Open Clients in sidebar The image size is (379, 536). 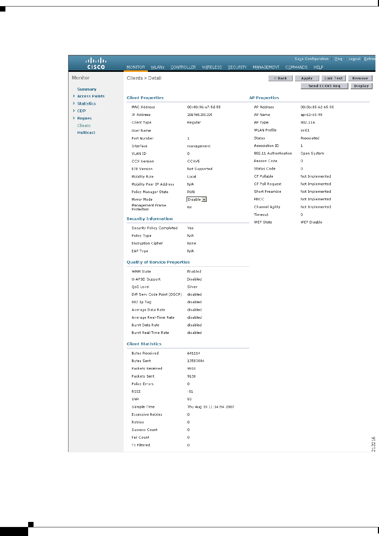coord(84,126)
